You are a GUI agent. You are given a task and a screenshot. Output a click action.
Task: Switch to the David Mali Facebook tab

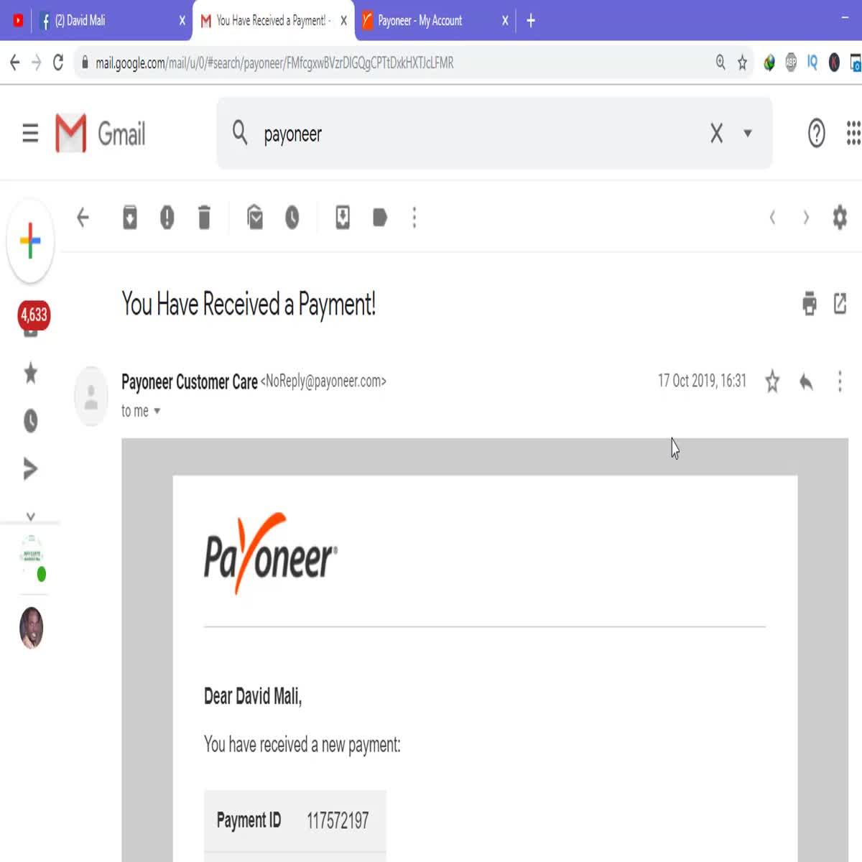(x=108, y=21)
